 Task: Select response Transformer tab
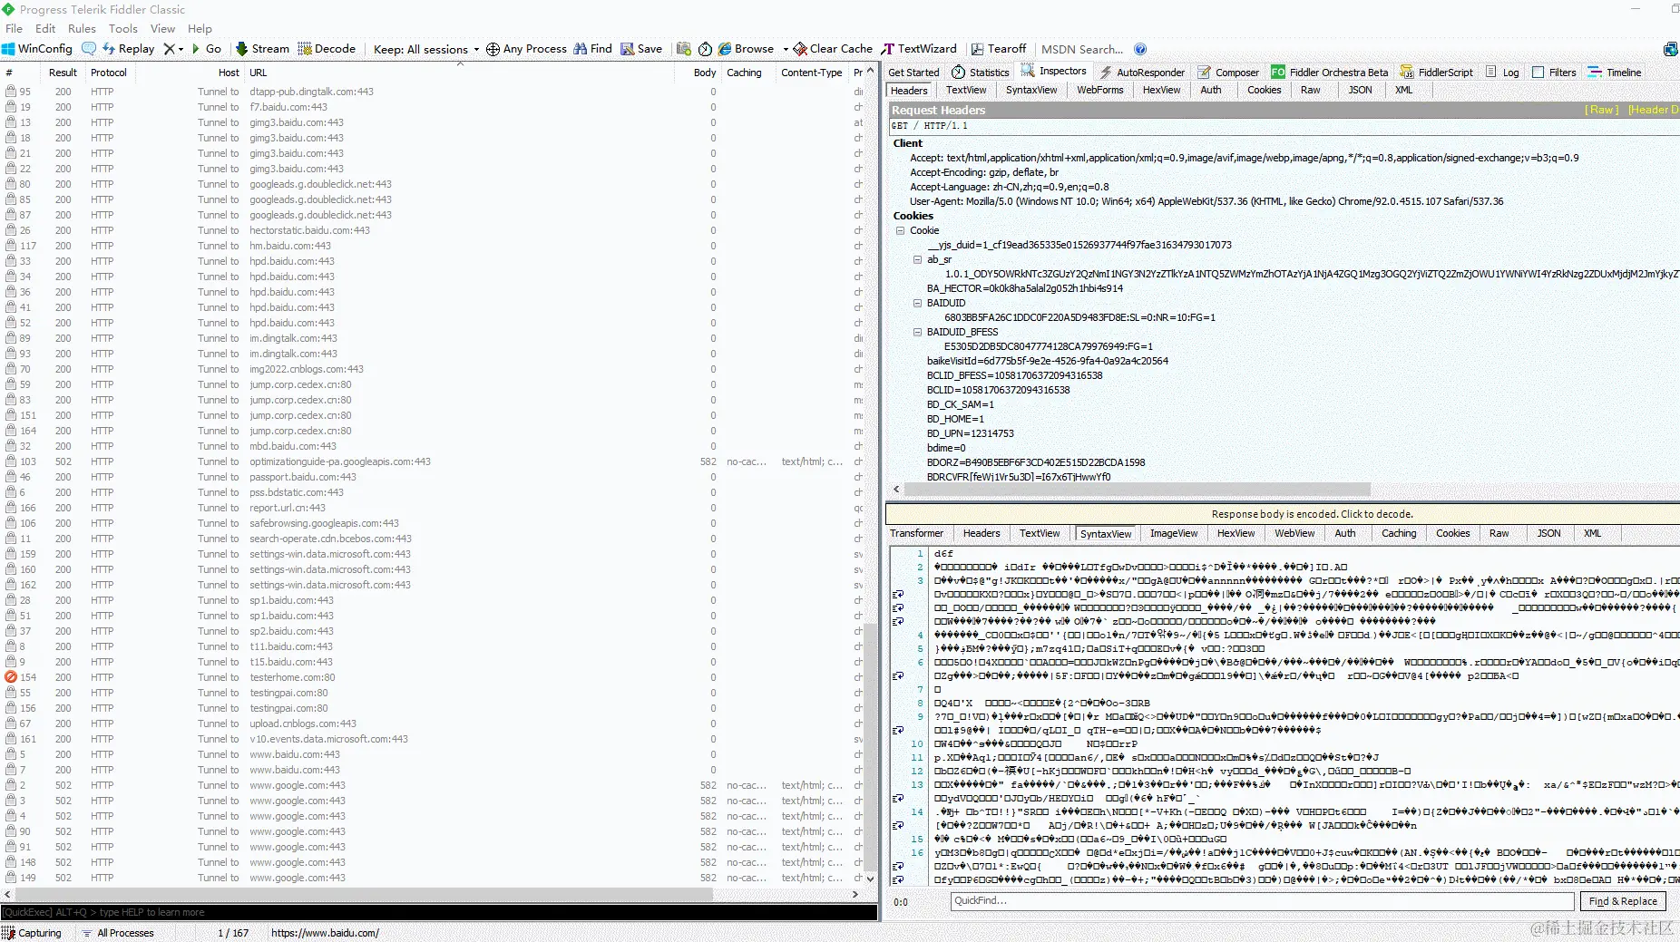pyautogui.click(x=916, y=533)
